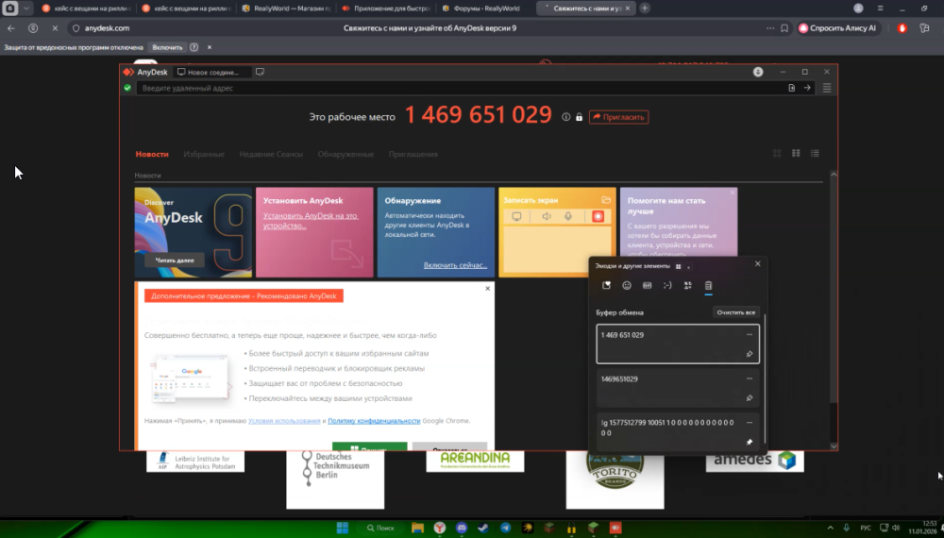This screenshot has width=944, height=538.
Task: Click the 'Очистить все' clipboard button
Action: pos(735,312)
